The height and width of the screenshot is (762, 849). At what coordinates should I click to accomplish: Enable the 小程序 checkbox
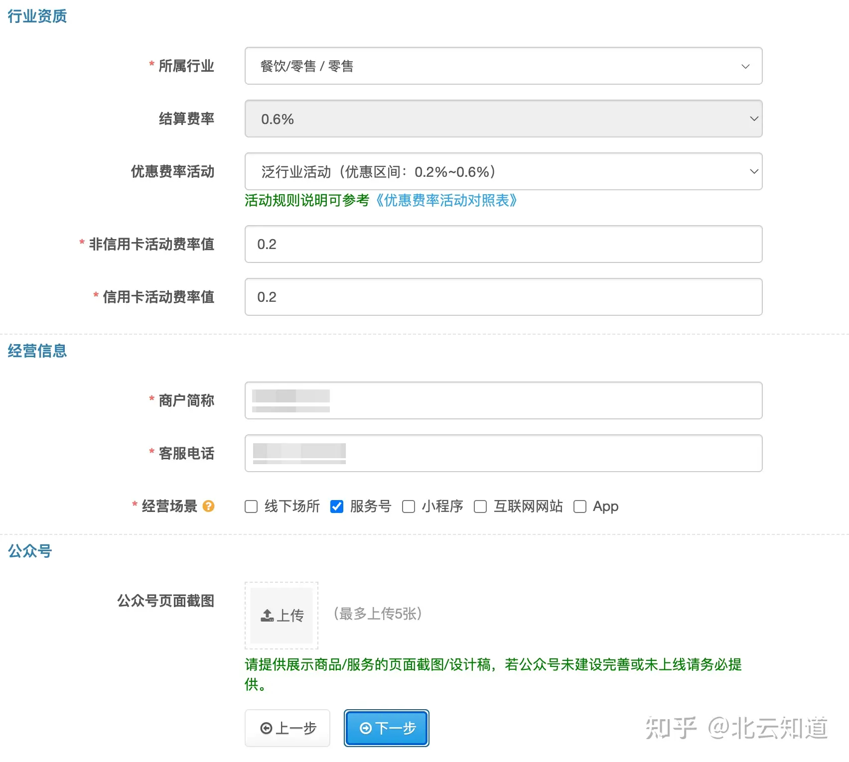pos(409,507)
